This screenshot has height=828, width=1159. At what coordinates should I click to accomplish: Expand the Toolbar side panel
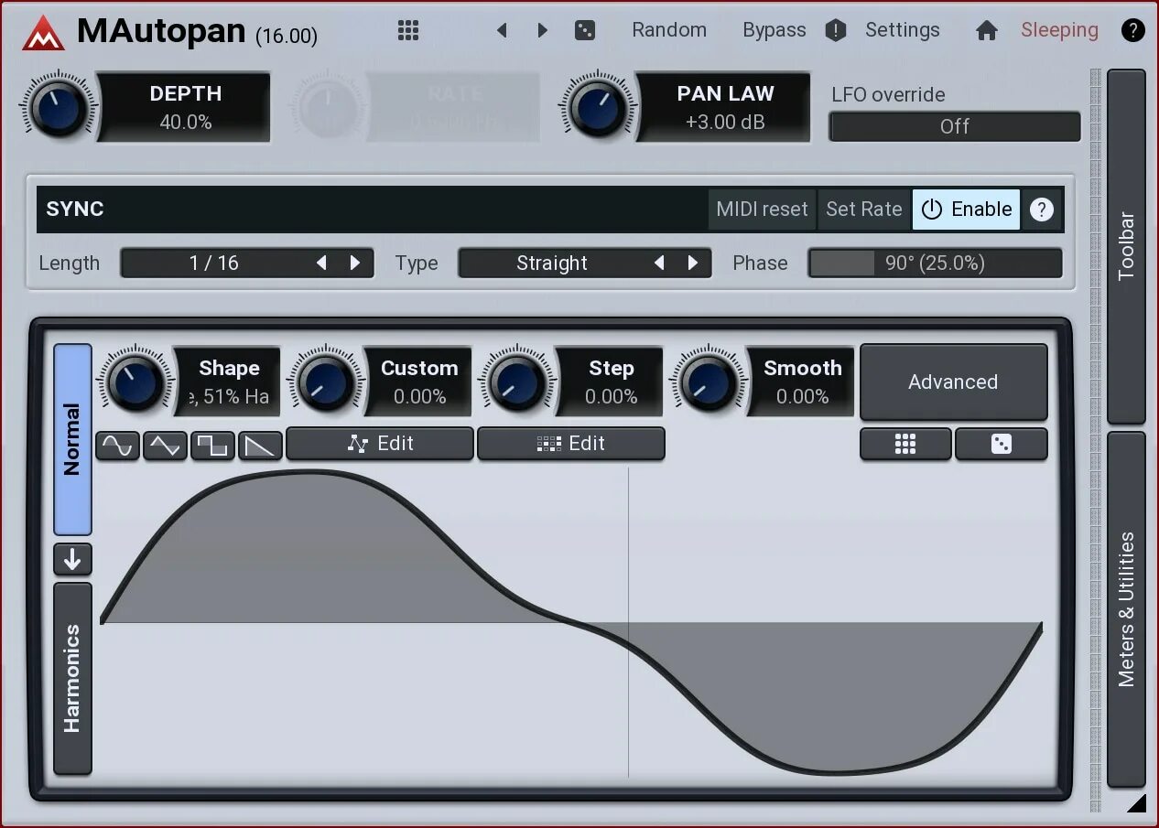(x=1126, y=246)
